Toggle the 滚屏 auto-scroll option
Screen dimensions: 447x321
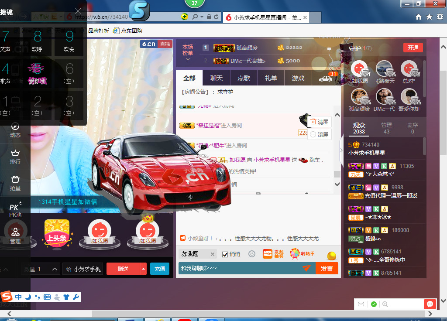pos(320,134)
